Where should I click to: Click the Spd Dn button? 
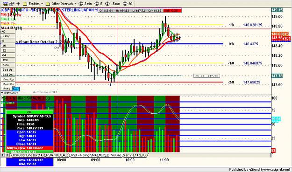click(x=8, y=75)
